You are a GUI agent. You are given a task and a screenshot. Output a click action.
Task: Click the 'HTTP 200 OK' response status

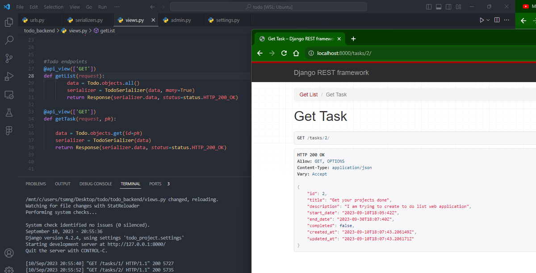[x=311, y=155]
